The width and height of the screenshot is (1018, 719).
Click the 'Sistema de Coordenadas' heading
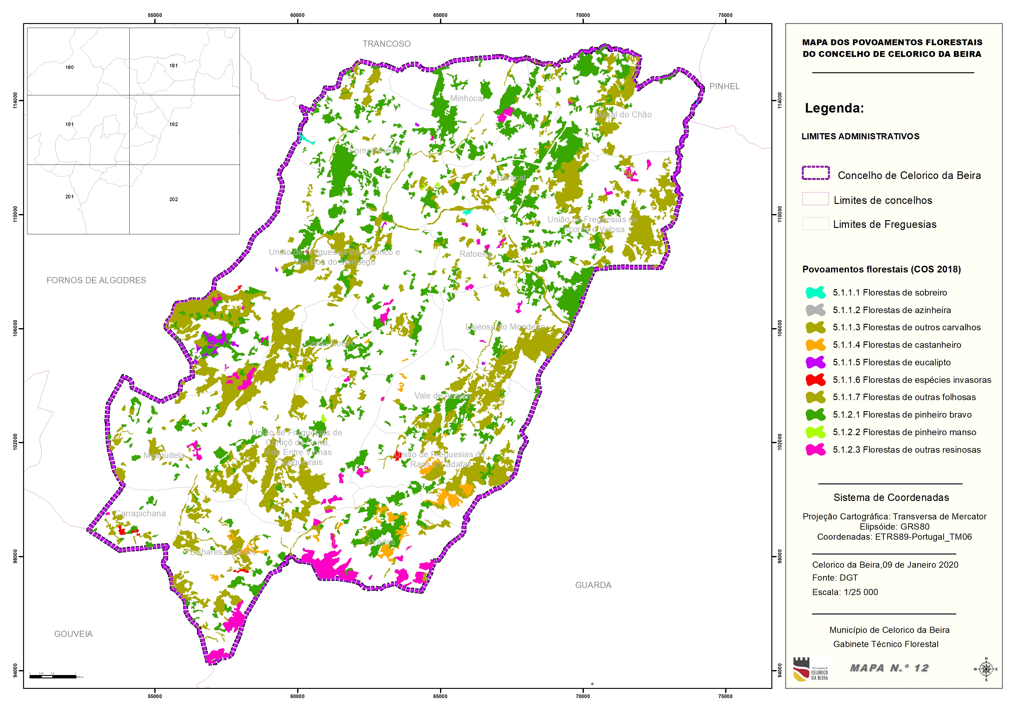(x=891, y=497)
